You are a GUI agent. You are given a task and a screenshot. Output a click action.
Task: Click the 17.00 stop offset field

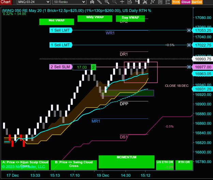82,67
